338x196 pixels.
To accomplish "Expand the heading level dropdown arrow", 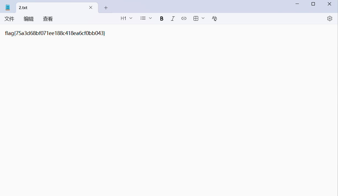I will coord(131,18).
